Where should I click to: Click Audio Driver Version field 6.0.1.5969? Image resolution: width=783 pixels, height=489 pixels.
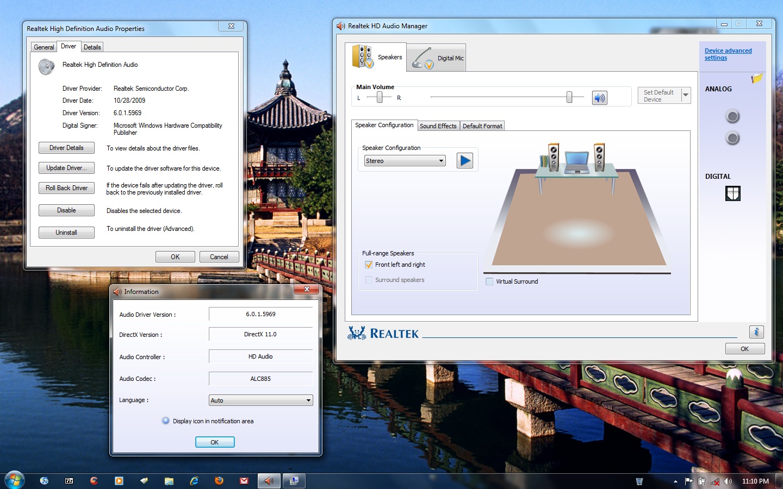click(261, 314)
